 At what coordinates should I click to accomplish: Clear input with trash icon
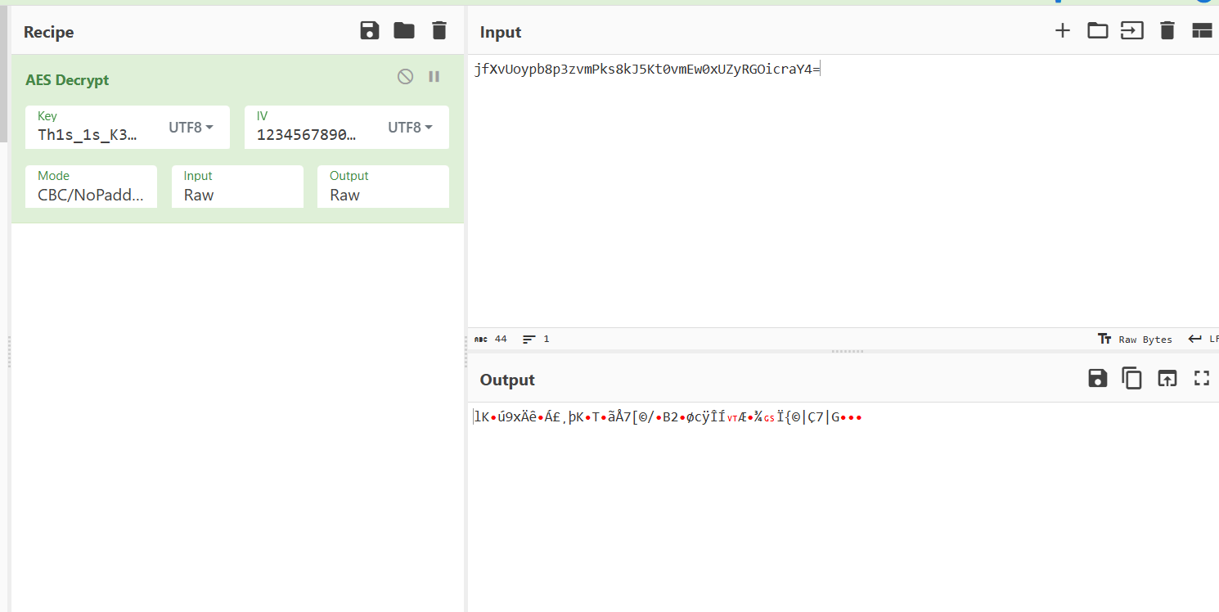point(1167,31)
